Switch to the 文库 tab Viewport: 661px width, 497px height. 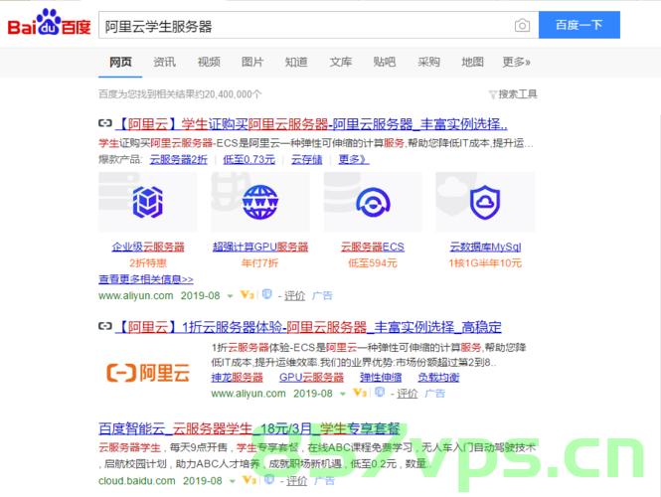click(x=341, y=62)
